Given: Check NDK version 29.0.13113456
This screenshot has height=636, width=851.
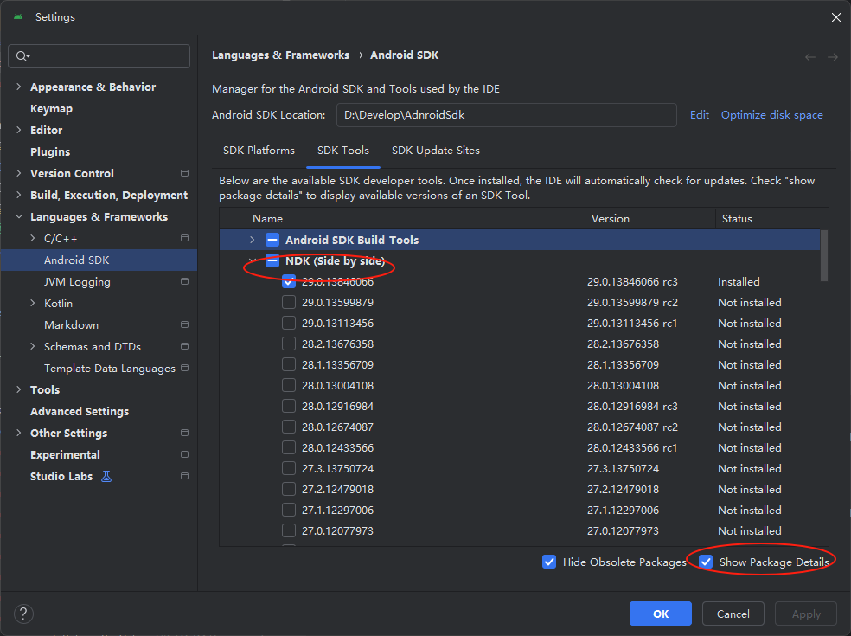Looking at the screenshot, I should (289, 323).
